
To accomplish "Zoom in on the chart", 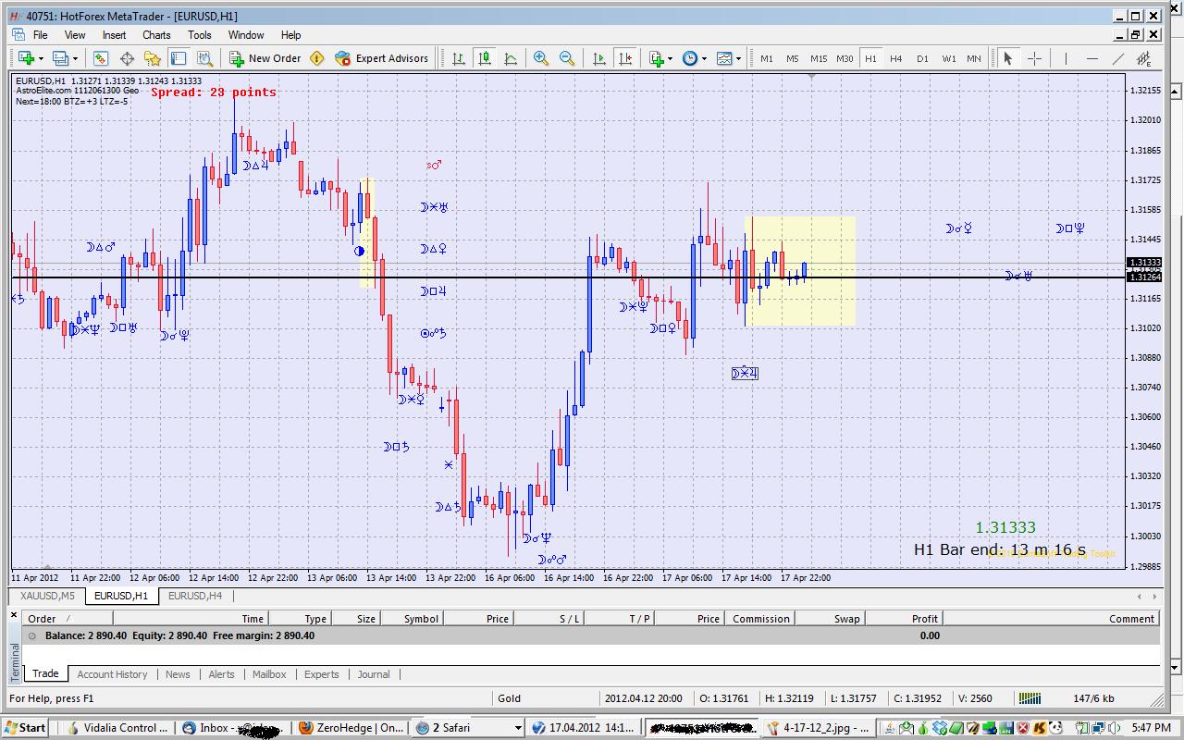I will (x=541, y=58).
